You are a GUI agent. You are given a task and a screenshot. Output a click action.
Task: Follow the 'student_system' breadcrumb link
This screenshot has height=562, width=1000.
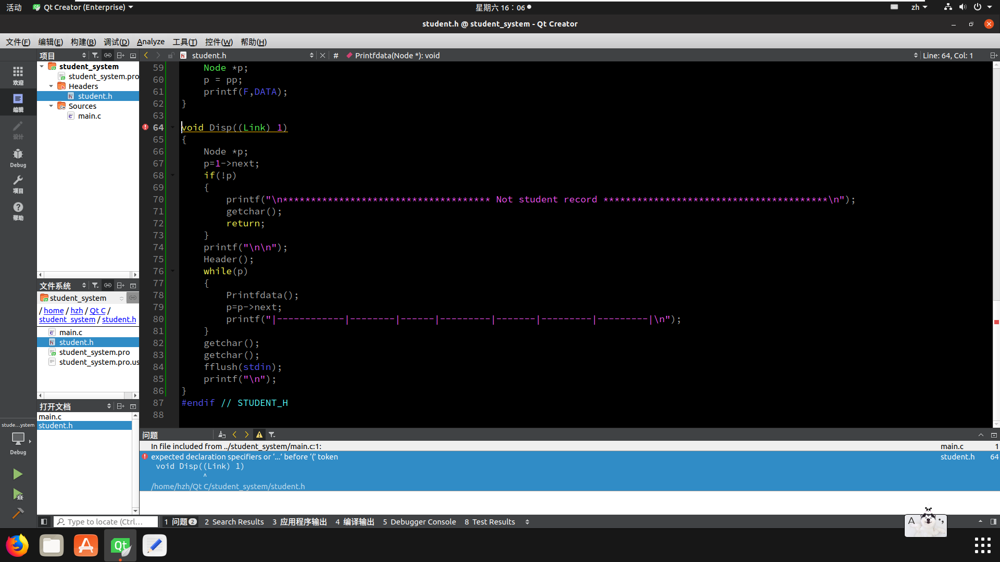67,319
